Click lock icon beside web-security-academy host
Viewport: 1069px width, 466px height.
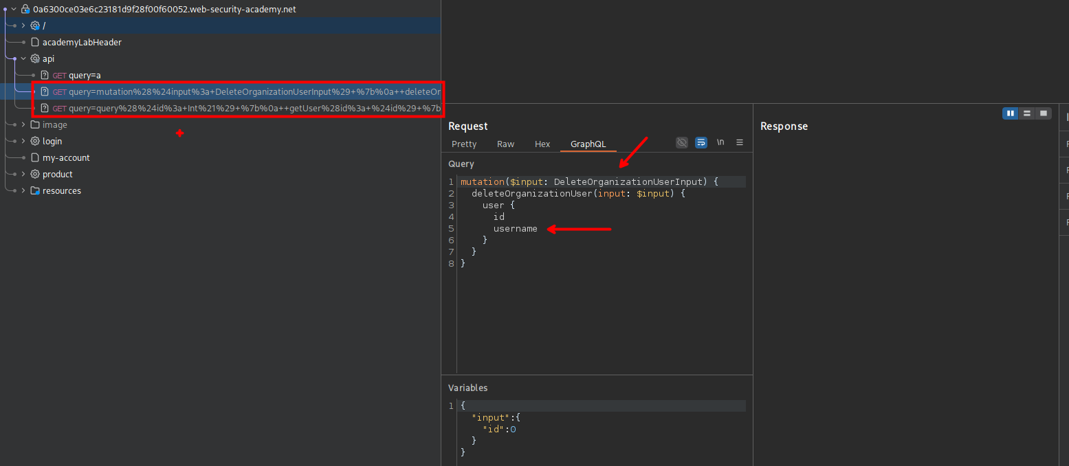25,10
